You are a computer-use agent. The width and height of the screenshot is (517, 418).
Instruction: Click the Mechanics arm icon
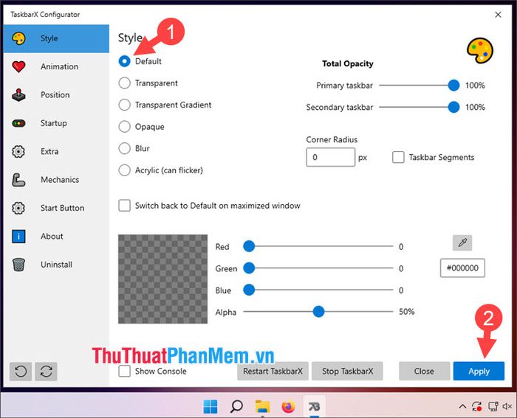coord(18,180)
